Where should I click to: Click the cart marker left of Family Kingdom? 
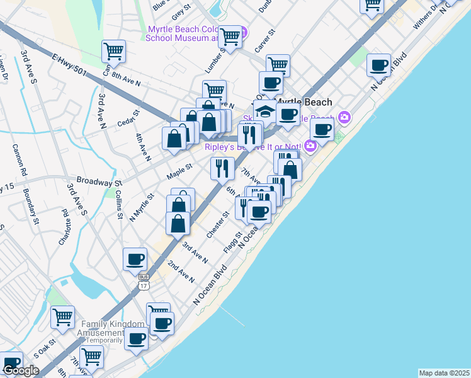point(62,317)
